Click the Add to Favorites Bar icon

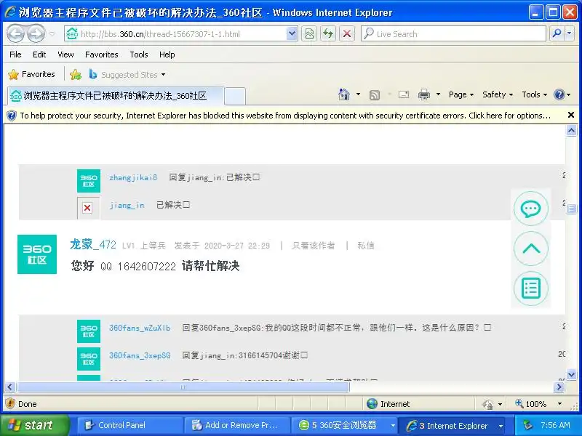(76, 75)
